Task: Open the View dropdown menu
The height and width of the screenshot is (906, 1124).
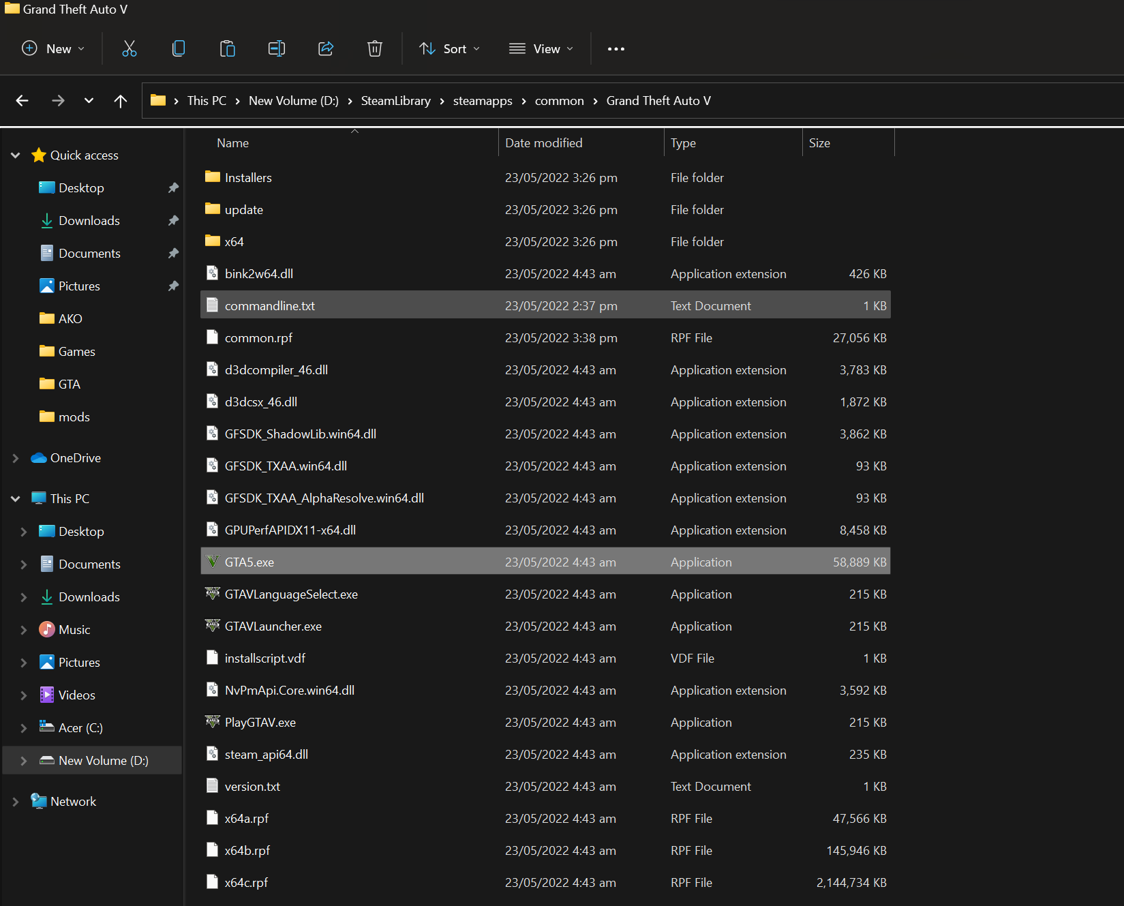Action: pos(541,48)
